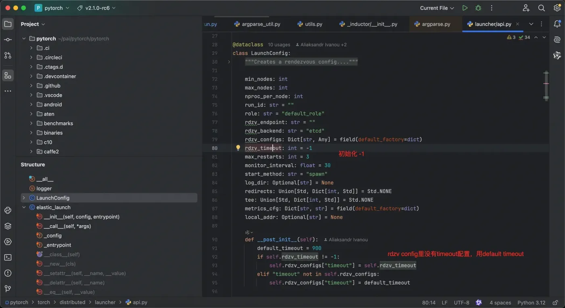
Task: Open the 4 spaces indent settings
Action: [500, 302]
